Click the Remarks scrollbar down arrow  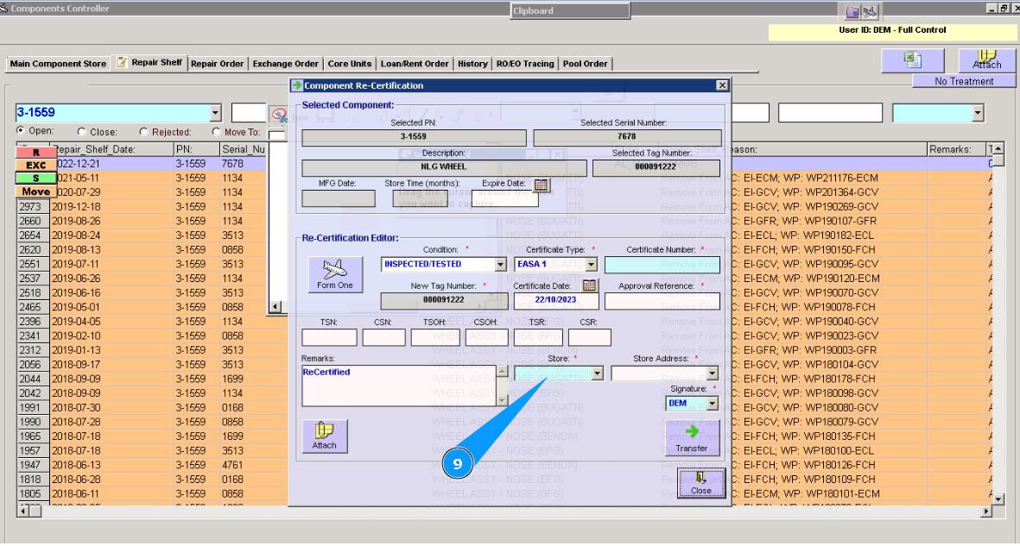(502, 400)
